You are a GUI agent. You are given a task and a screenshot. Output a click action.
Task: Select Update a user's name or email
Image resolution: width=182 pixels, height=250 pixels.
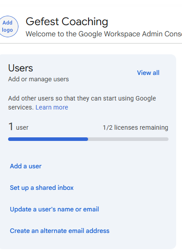tap(54, 209)
